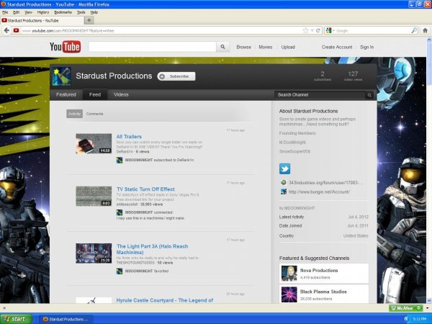Click the Nova Productions channel avatar
This screenshot has height=324, width=432.
[x=289, y=274]
